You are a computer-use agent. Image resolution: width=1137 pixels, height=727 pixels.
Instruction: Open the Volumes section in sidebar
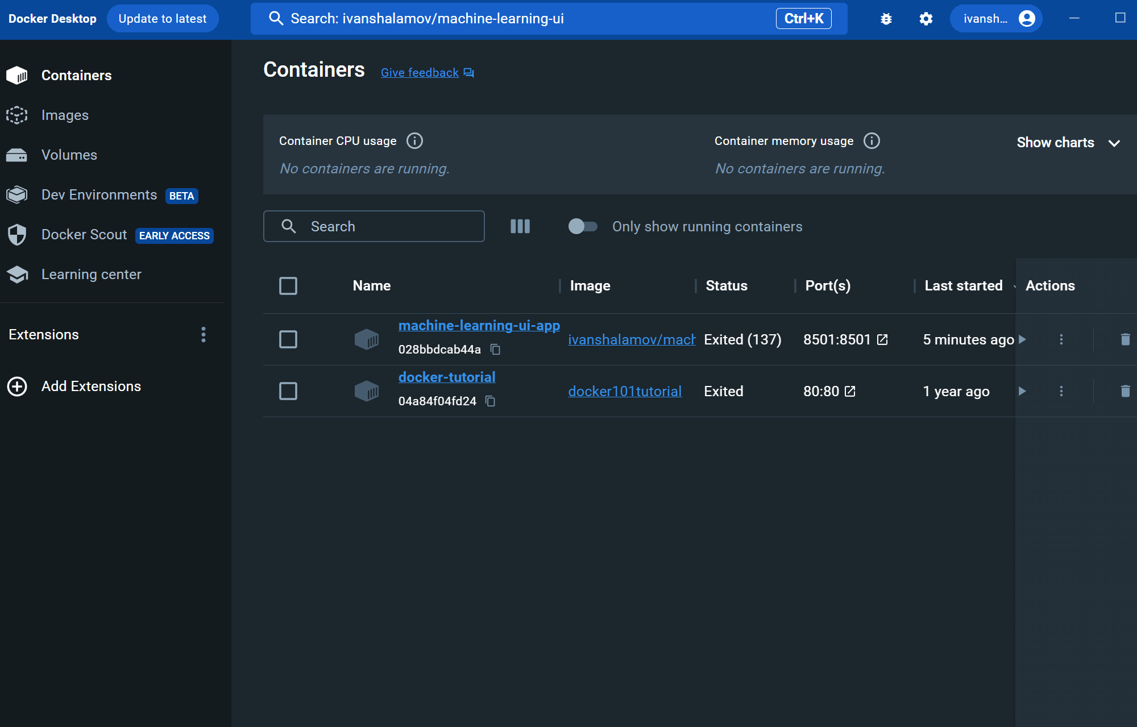click(69, 155)
